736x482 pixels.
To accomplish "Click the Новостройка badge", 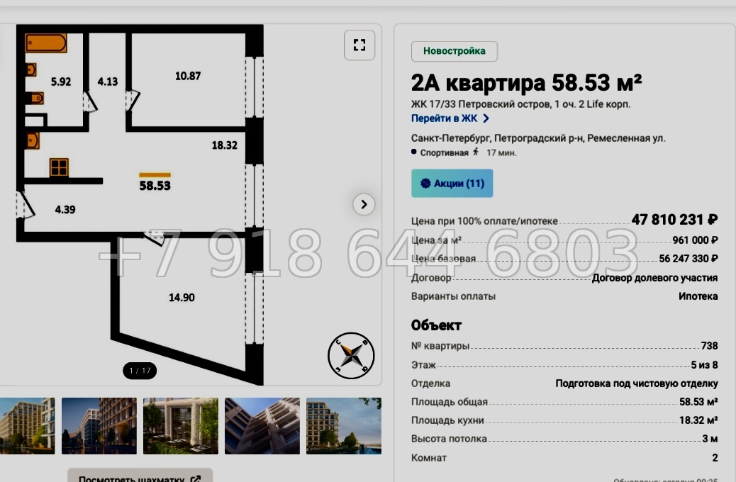I will tap(455, 51).
